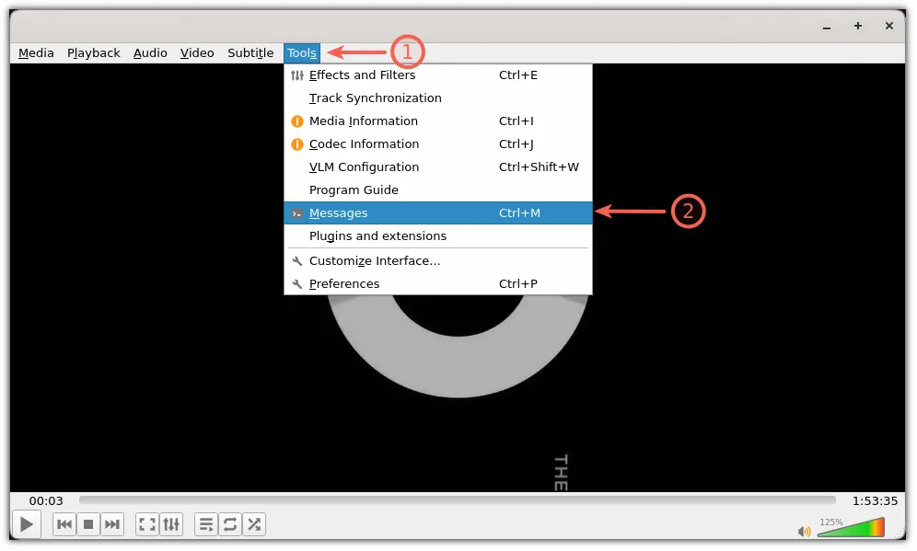Screen dimensions: 917x551
Task: Toggle the playlist view
Action: click(x=206, y=524)
